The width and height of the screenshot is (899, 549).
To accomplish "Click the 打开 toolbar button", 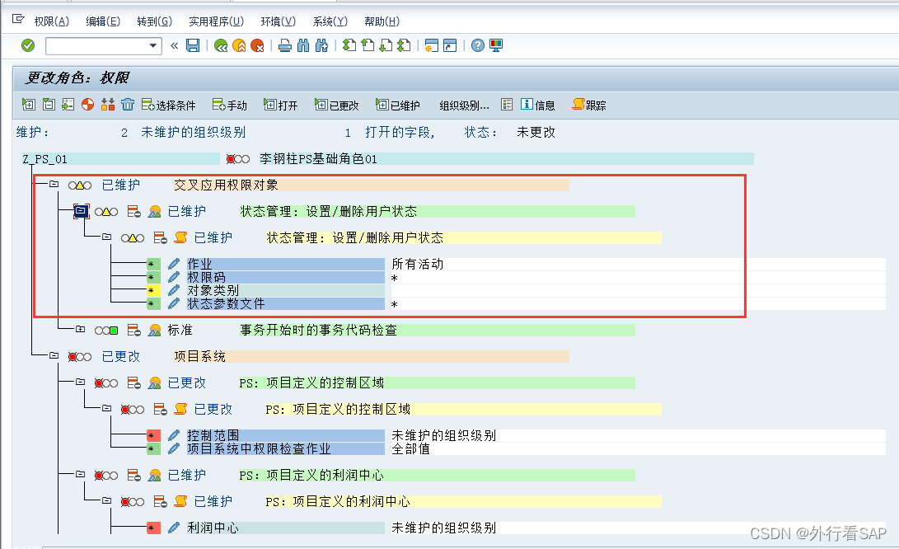I will [x=280, y=105].
